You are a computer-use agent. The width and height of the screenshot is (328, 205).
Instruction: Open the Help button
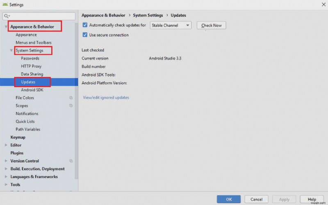(312, 199)
